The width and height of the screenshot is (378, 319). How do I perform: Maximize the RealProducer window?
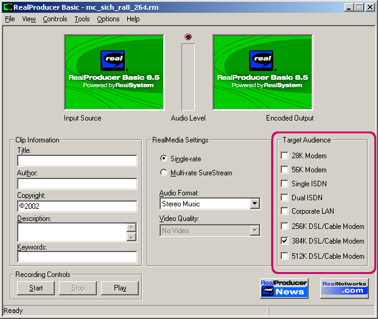(x=359, y=7)
